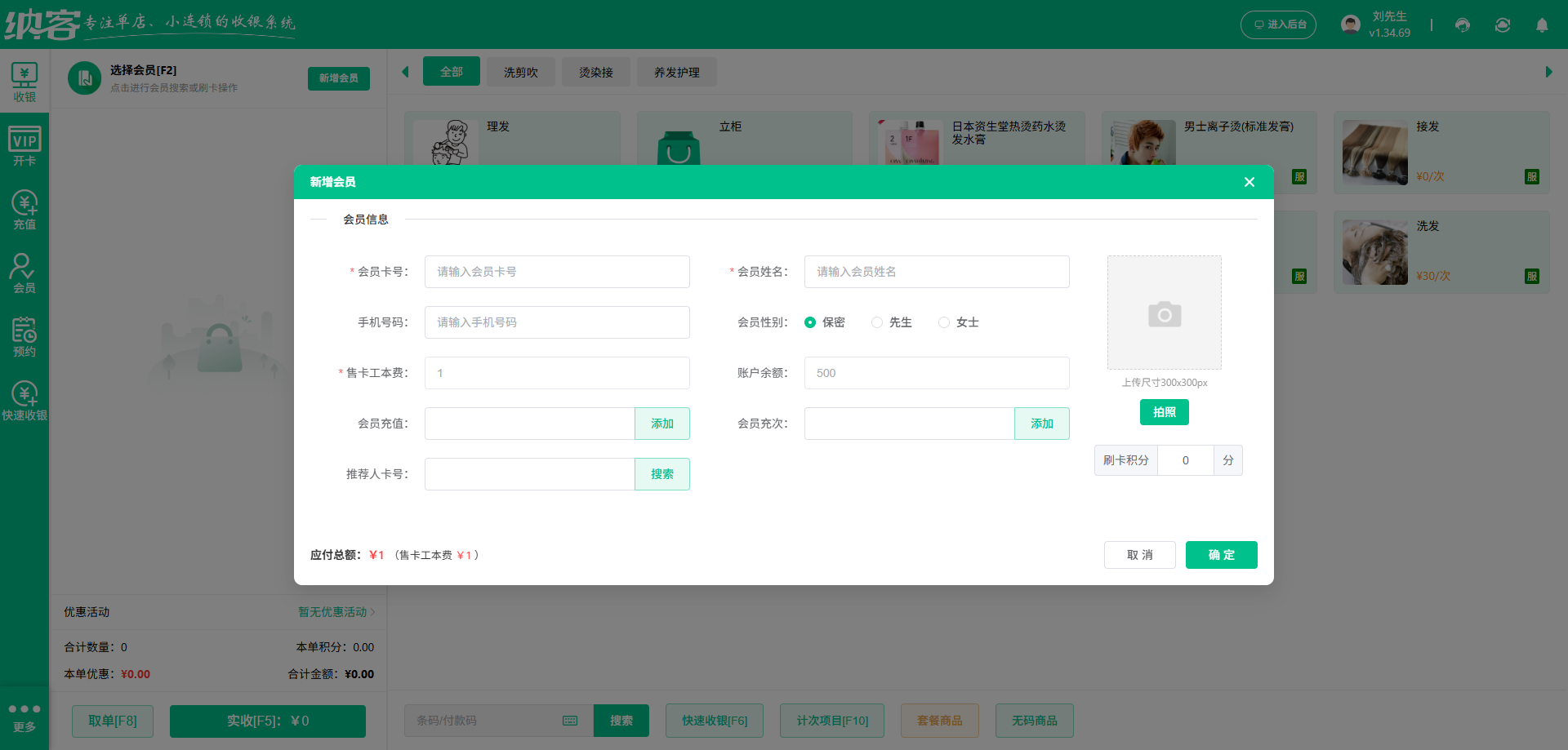The image size is (1568, 750).
Task: Click the 取消 button in dialog
Action: click(1140, 555)
